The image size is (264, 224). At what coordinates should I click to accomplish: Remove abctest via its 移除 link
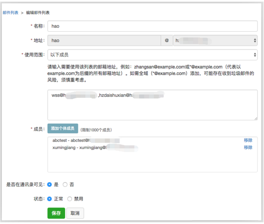(248, 140)
